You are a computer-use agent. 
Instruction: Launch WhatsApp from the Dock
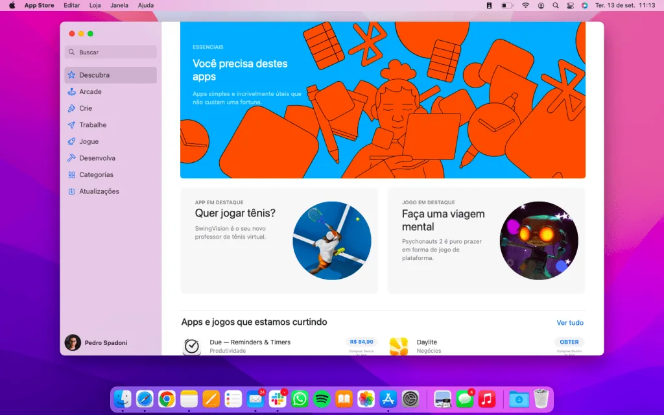pos(300,399)
